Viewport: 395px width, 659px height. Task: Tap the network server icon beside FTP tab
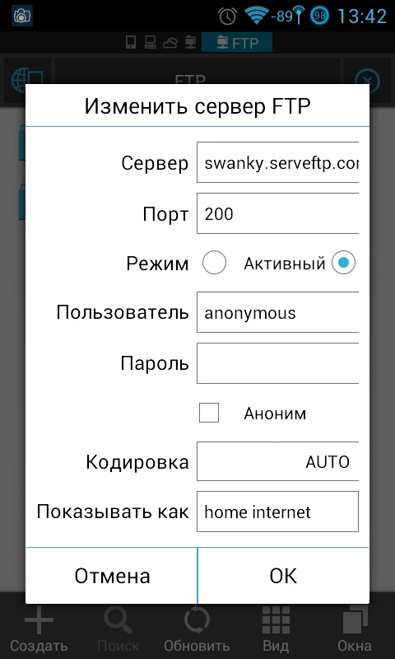coord(190,43)
